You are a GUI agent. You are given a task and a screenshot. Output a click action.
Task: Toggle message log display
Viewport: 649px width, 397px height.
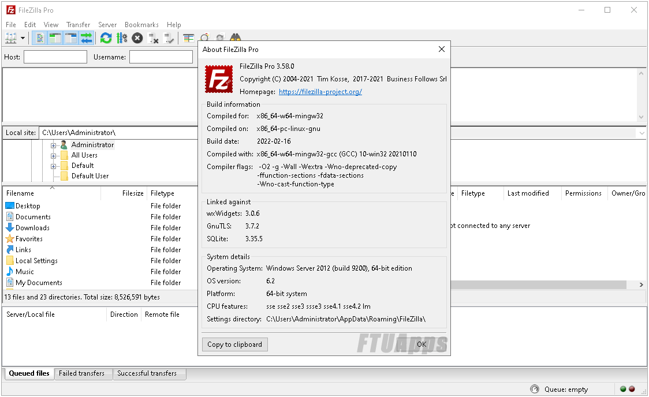pos(39,39)
